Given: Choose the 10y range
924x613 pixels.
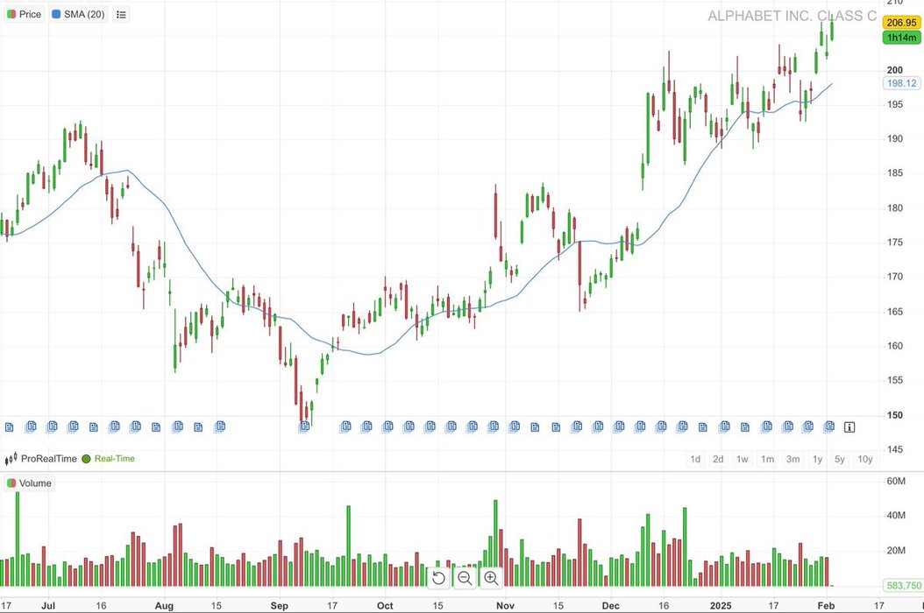Looking at the screenshot, I should point(865,459).
